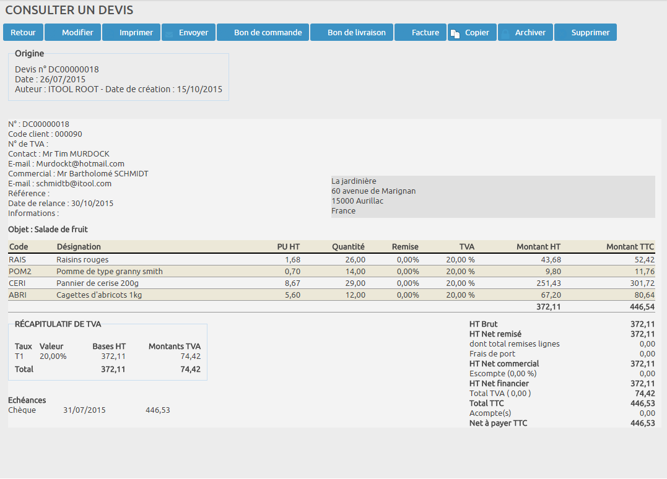667x479 pixels.
Task: Click the Retour button
Action: pos(23,33)
